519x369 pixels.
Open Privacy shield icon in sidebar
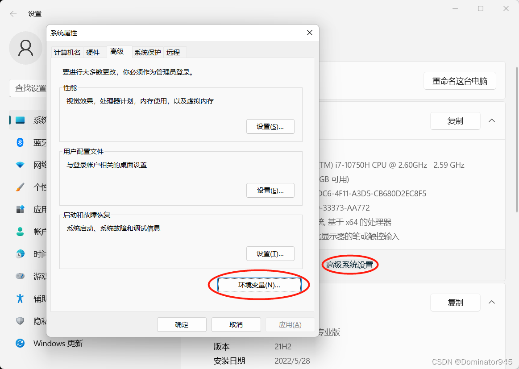click(20, 321)
